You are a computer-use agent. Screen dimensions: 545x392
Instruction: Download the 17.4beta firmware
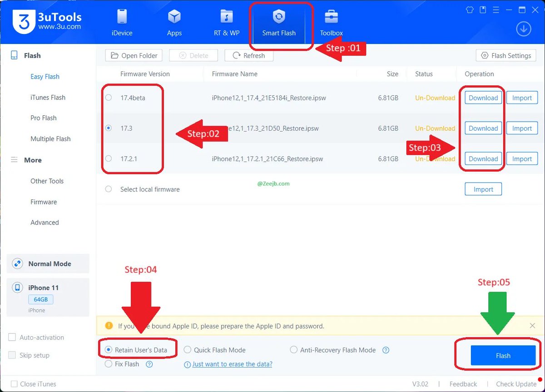(483, 98)
